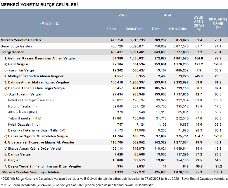The image size is (228, 188).
Task: Select the b) Kurumlar Vergisi row label
Action: click(20, 70)
